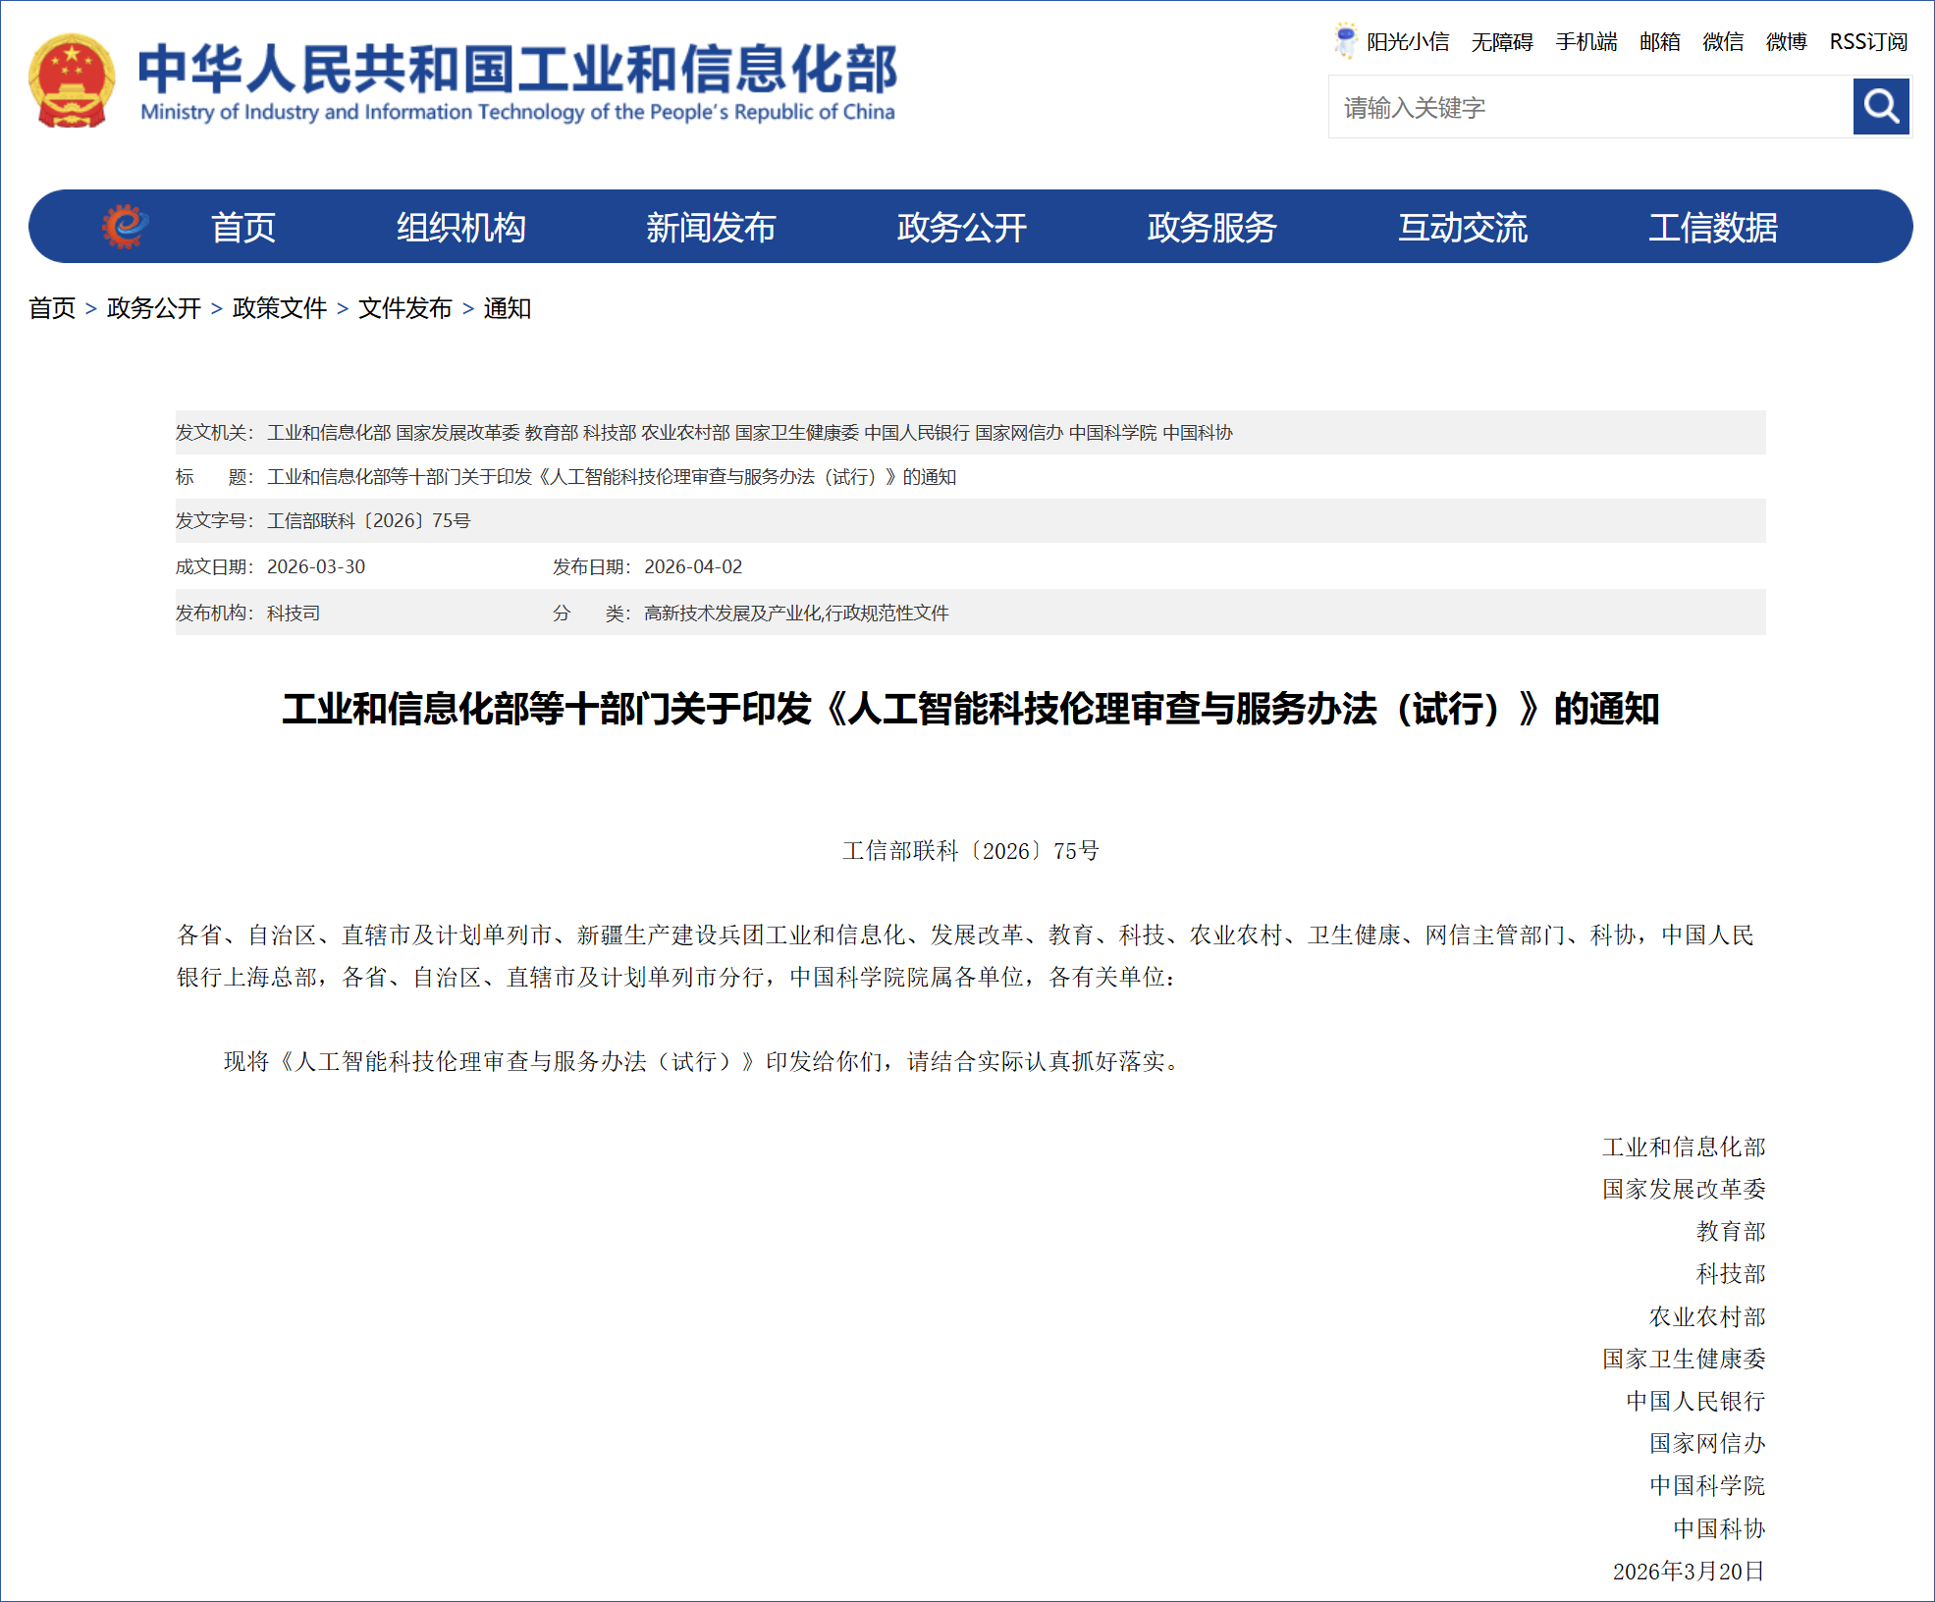Subscribe via the RSS订阅 link

[1867, 42]
